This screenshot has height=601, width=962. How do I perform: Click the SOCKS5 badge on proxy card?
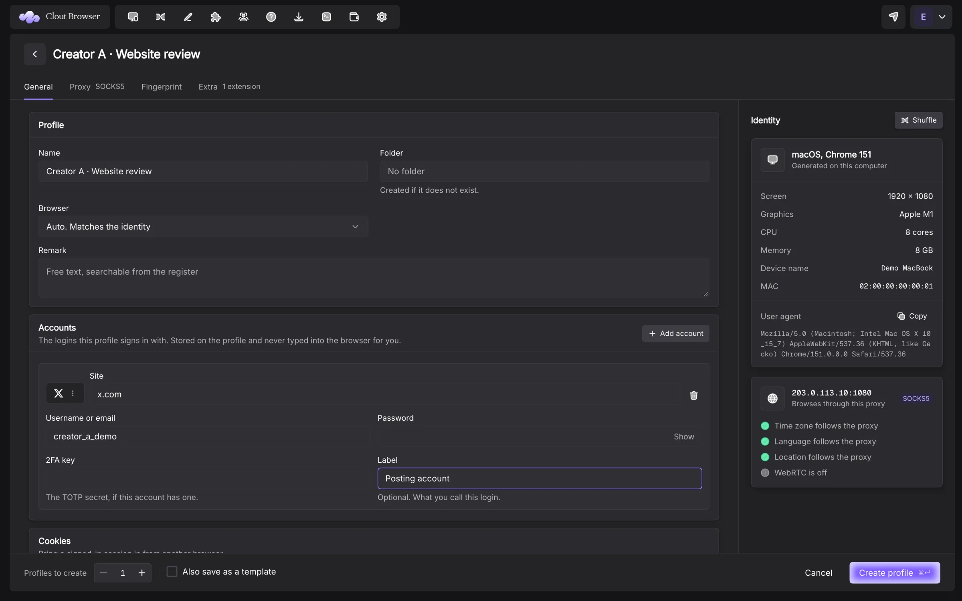pyautogui.click(x=916, y=398)
